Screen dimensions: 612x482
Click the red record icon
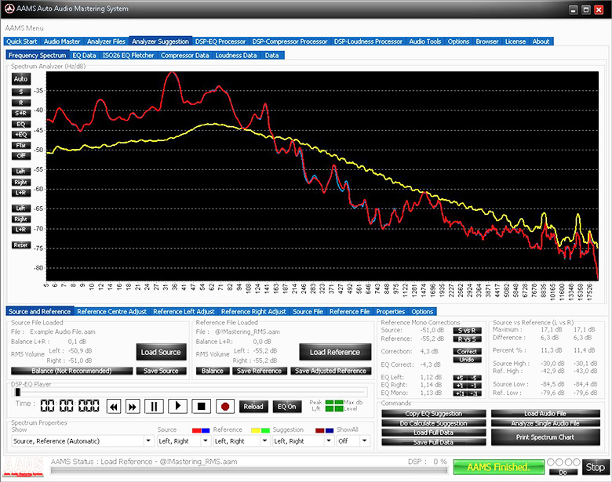pos(225,407)
